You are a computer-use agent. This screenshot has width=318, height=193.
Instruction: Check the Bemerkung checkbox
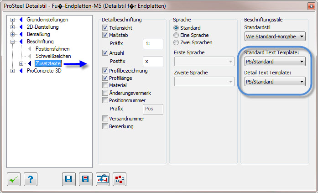[105, 126]
